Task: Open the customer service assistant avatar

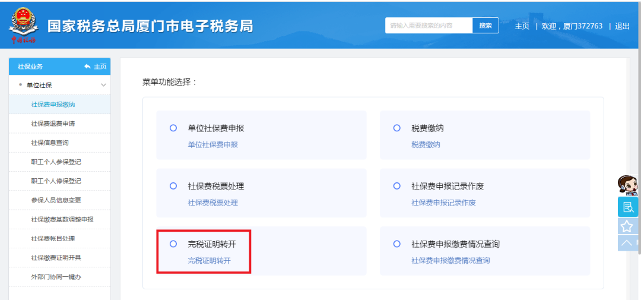Action: (x=627, y=185)
